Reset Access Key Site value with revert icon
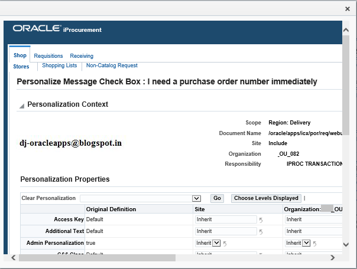 tap(261, 220)
